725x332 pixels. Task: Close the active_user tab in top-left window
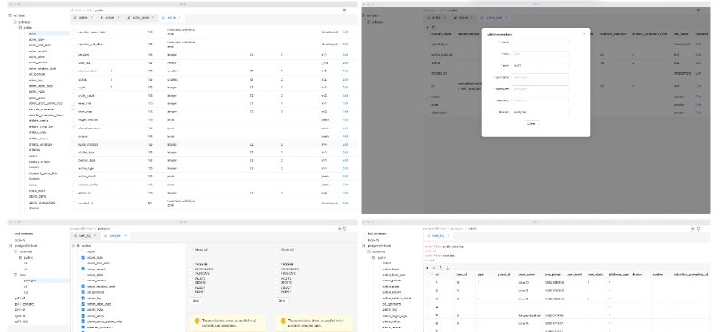coord(153,17)
